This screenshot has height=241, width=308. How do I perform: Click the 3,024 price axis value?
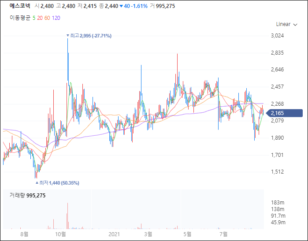277,36
